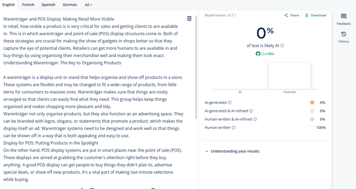Select the English language tab

click(x=9, y=5)
